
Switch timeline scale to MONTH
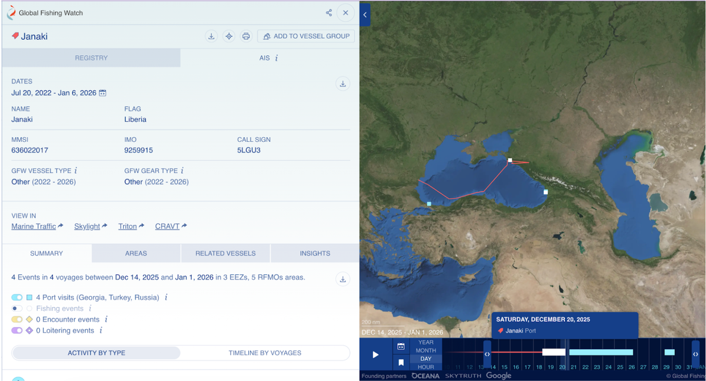426,351
